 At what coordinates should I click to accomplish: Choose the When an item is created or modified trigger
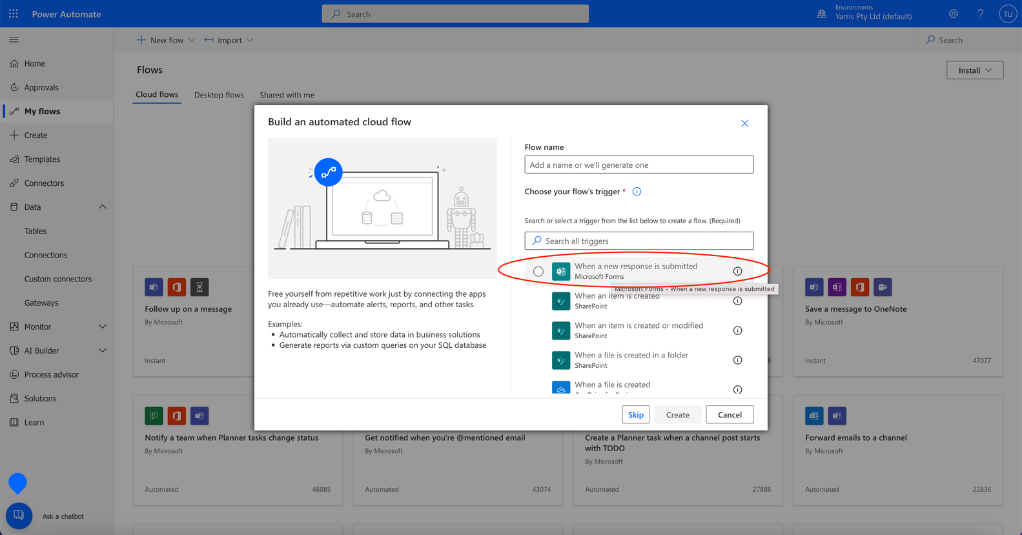[x=639, y=330]
